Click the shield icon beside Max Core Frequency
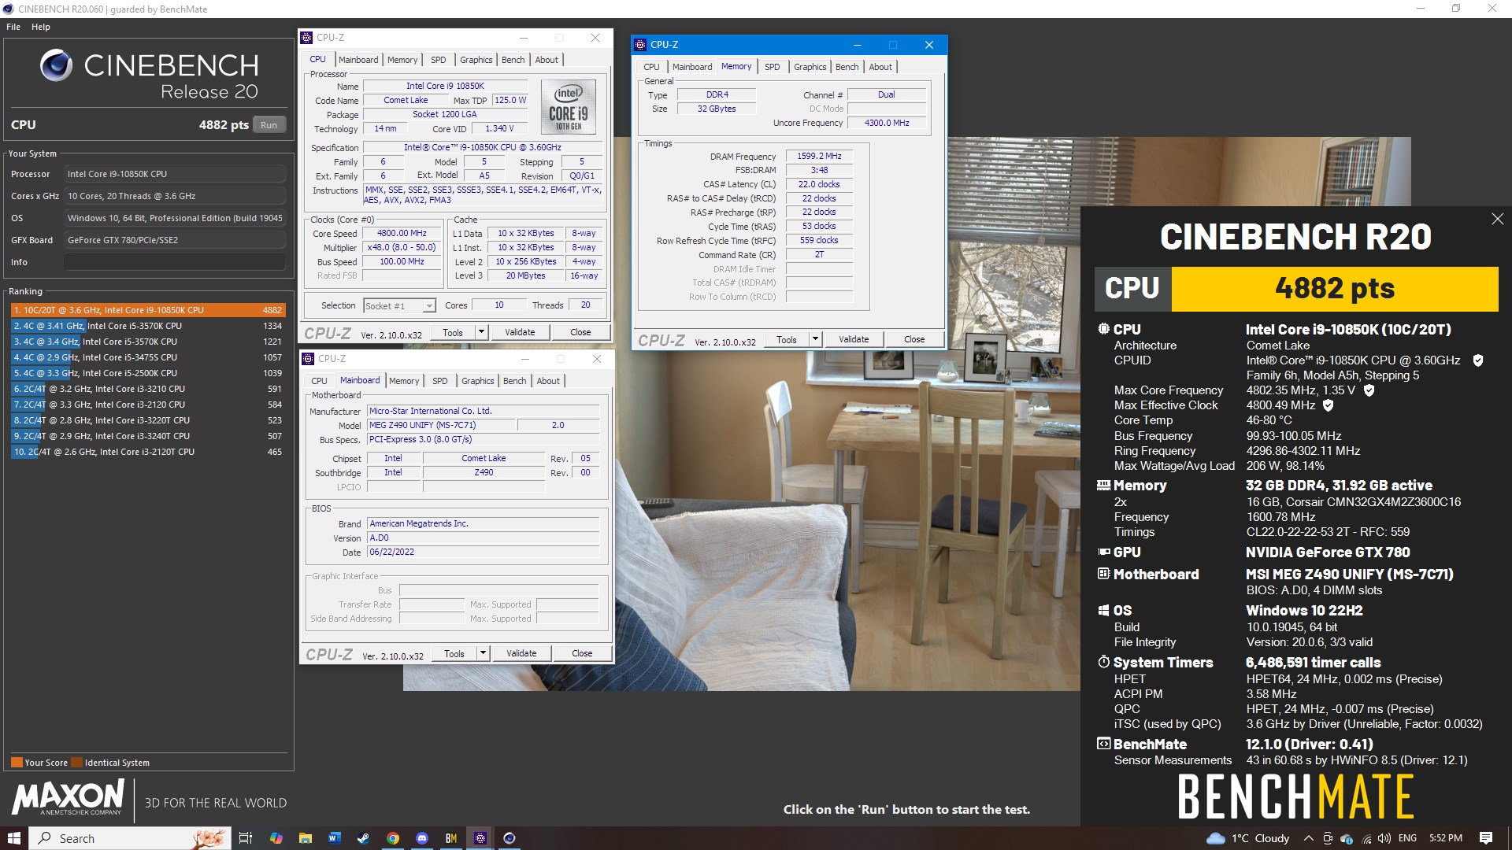The image size is (1512, 850). pyautogui.click(x=1369, y=390)
